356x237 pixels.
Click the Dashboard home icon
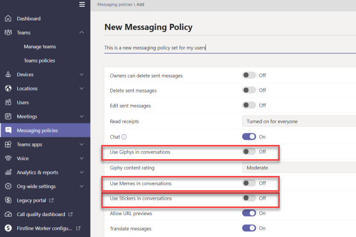8,18
